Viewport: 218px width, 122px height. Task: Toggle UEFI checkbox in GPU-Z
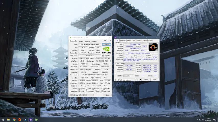[x=106, y=56]
